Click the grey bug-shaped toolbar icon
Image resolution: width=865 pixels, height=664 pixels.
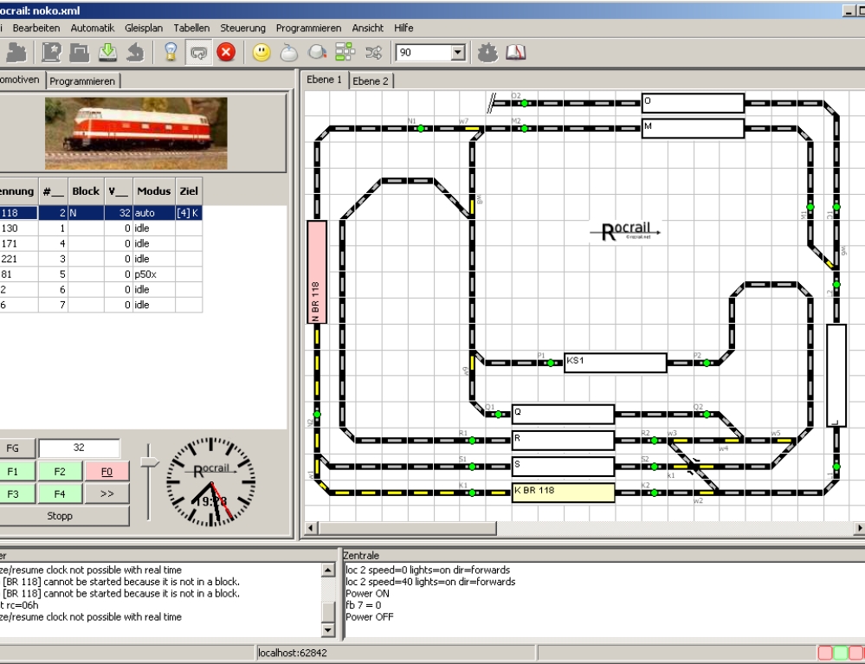pos(487,53)
